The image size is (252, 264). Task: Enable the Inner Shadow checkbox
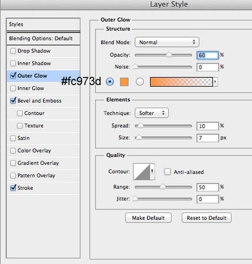pos(13,64)
